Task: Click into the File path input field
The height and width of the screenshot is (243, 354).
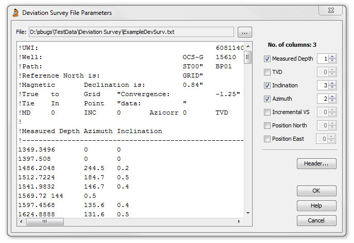Action: [x=131, y=32]
